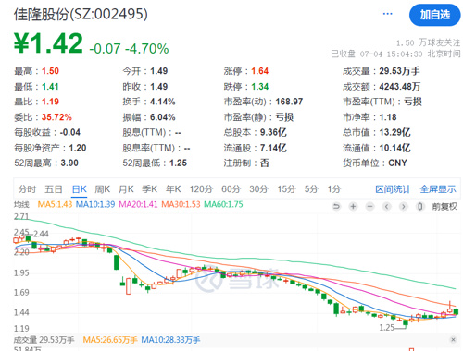Click the stock title 佳隆股份(SZ:002495)
The width and height of the screenshot is (463, 351).
pyautogui.click(x=81, y=14)
